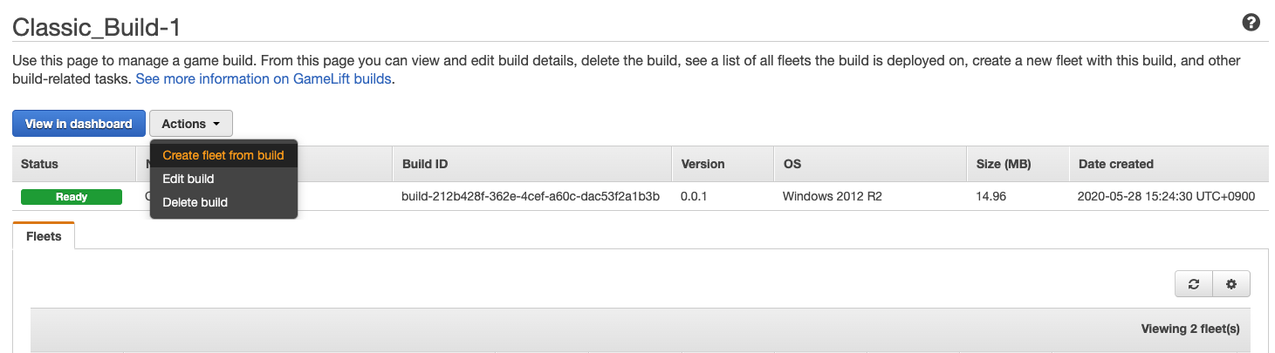Click the Build ID column header

click(x=425, y=164)
